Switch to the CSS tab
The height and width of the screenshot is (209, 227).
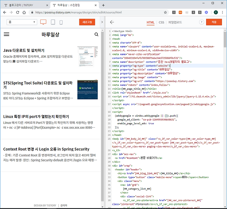[161, 22]
